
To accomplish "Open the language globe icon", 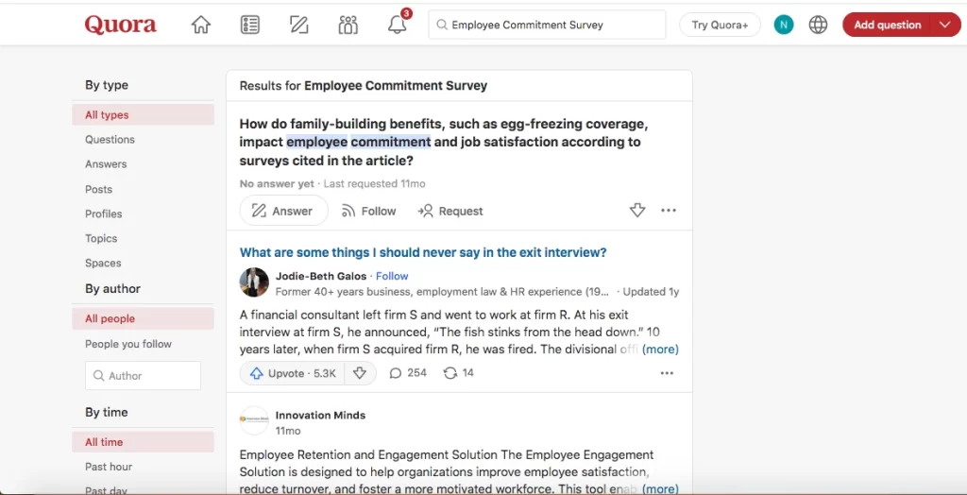I will pyautogui.click(x=818, y=25).
